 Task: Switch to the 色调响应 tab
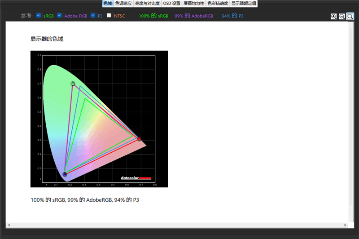coord(123,4)
